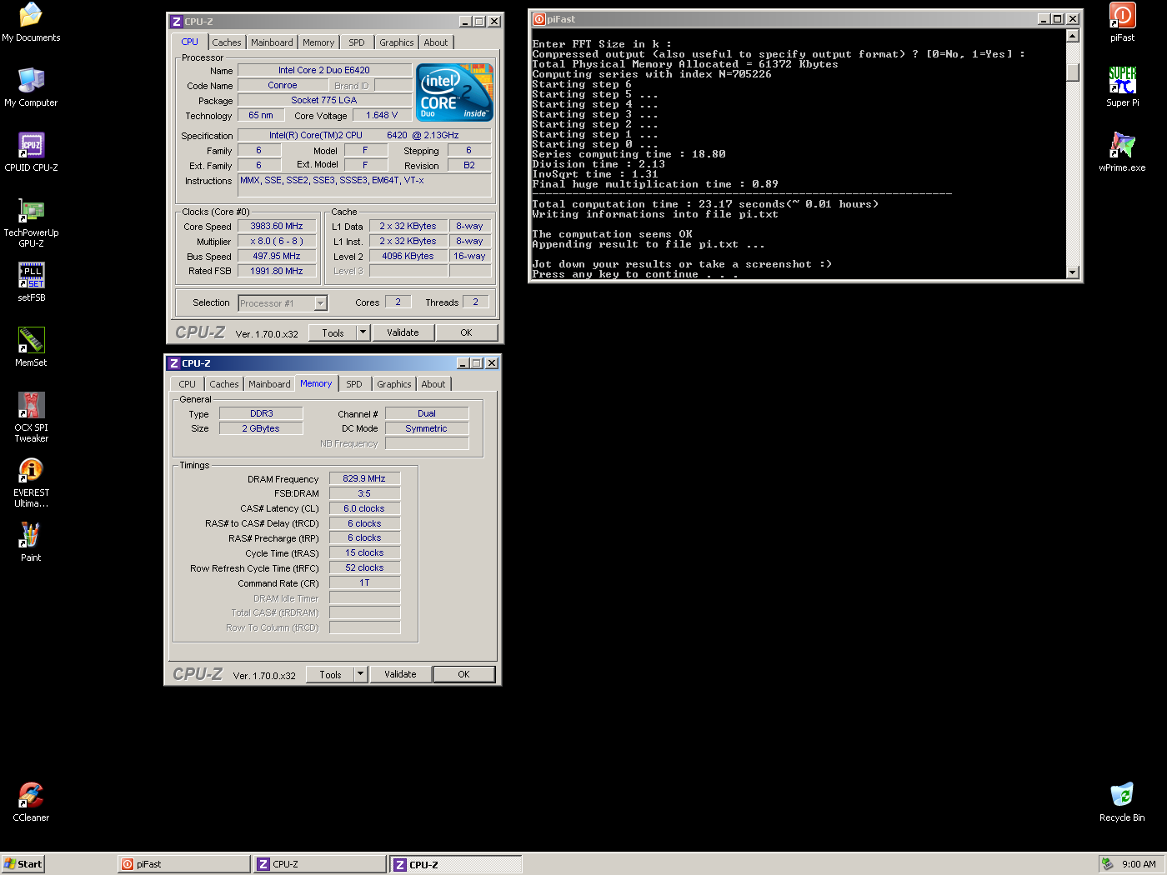Click the Intel Core 2 Duo logo
Image resolution: width=1167 pixels, height=875 pixels.
[x=454, y=92]
